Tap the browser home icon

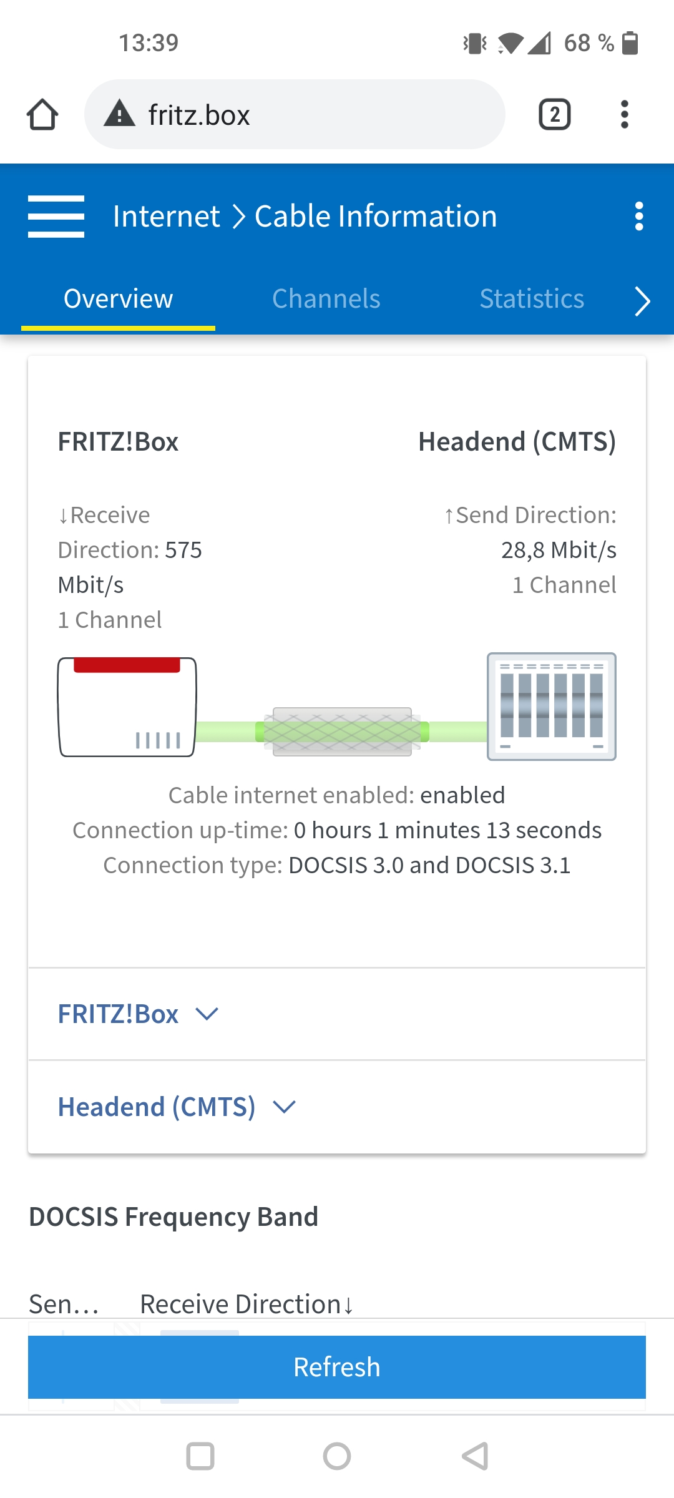[42, 115]
